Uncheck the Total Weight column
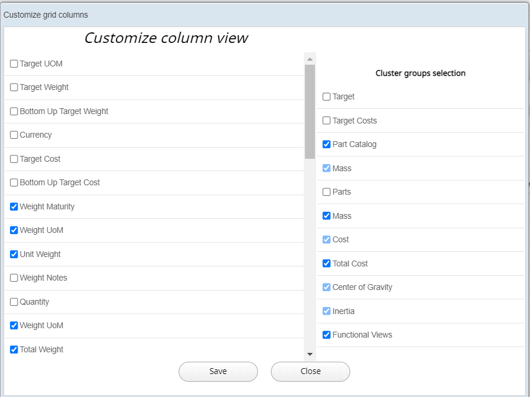The height and width of the screenshot is (397, 530). [14, 349]
